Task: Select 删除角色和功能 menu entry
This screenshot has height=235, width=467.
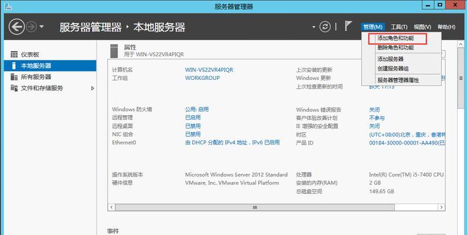Action: 395,48
